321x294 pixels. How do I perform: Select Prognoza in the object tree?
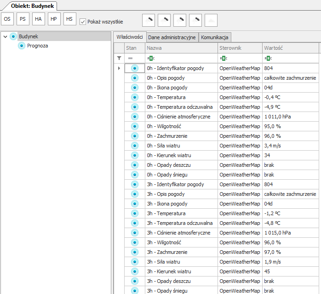37,46
